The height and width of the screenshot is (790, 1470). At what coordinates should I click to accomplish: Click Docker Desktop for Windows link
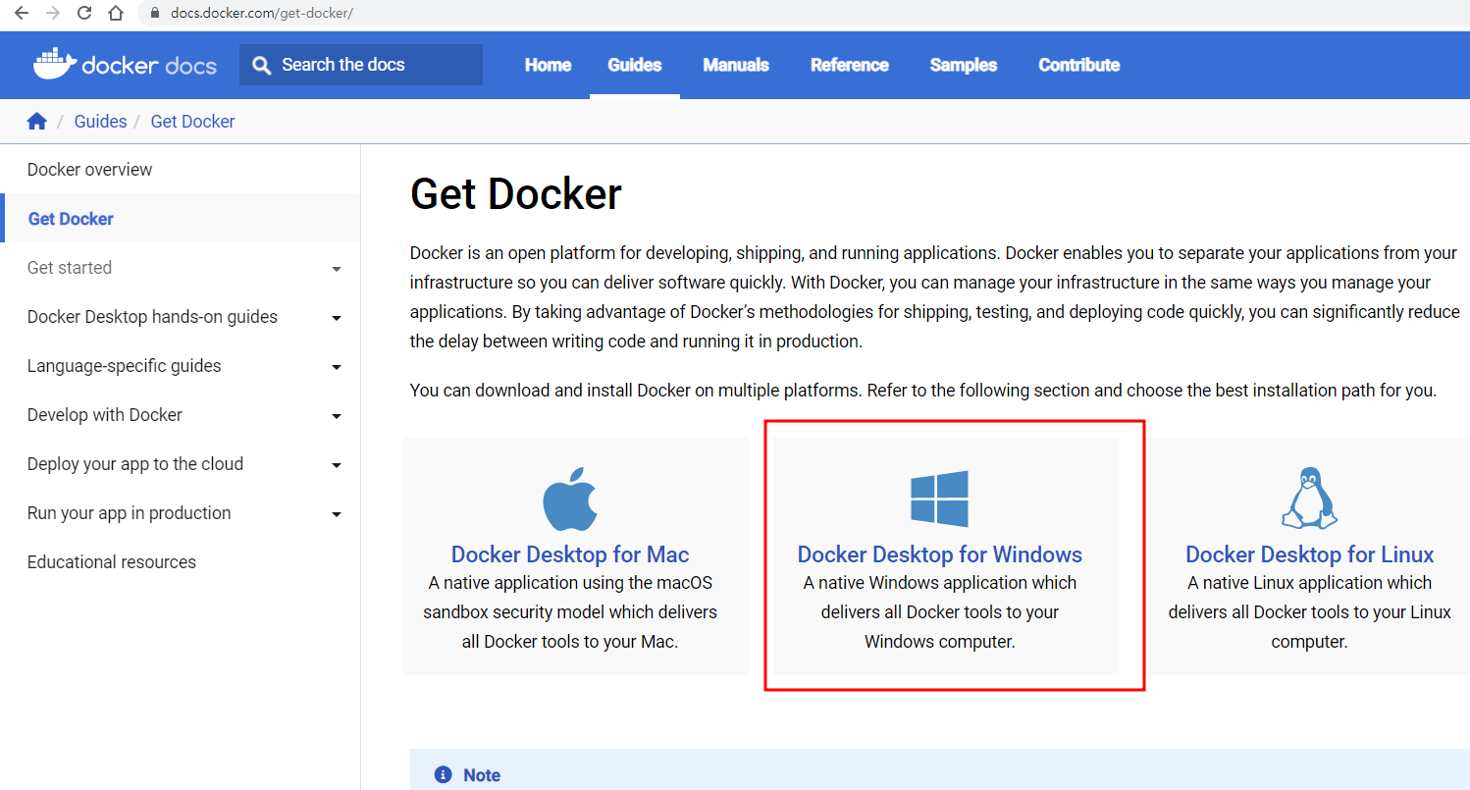tap(939, 554)
